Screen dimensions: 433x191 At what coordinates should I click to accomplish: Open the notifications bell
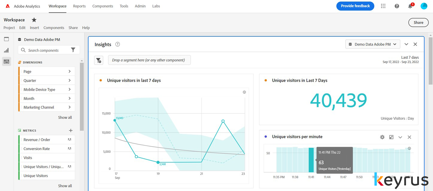click(x=411, y=6)
